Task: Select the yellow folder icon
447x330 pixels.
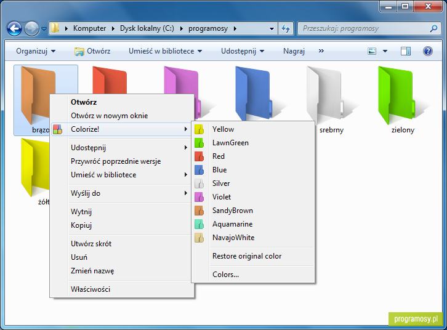Action: point(35,167)
